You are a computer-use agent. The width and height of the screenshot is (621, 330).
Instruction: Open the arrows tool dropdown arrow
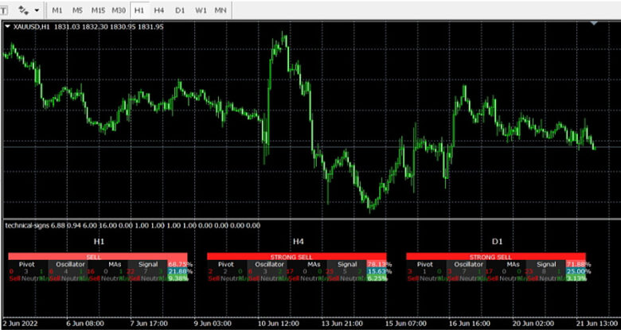pos(37,10)
